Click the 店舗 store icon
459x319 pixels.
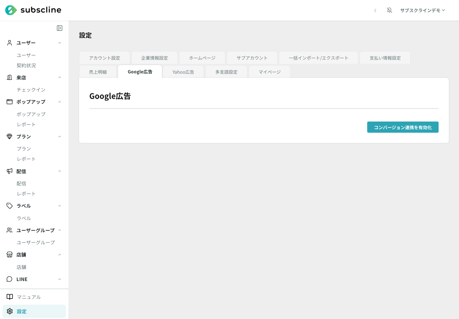point(10,255)
